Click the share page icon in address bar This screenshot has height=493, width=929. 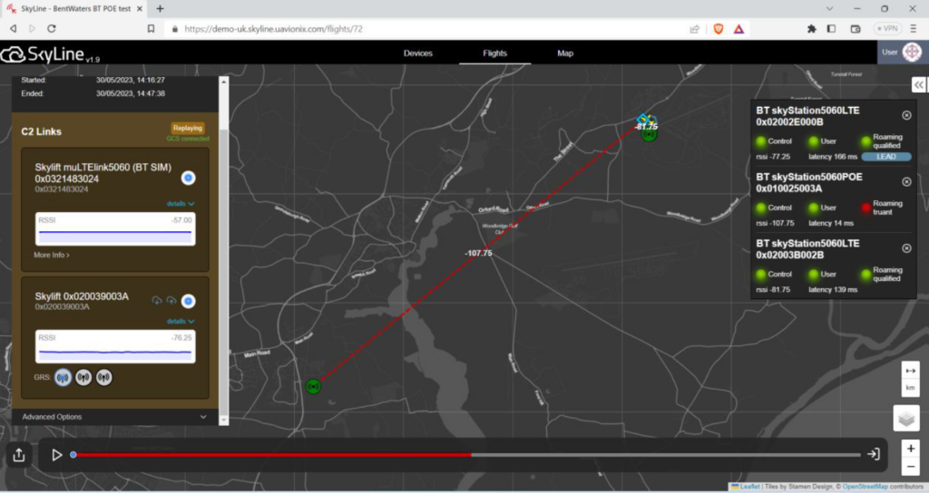pos(694,28)
